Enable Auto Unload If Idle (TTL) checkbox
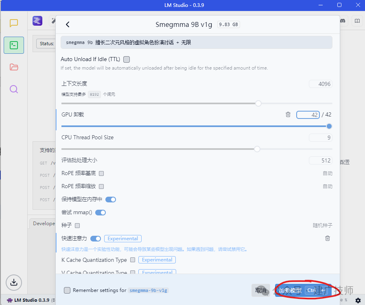The height and width of the screenshot is (305, 365). coord(127,59)
